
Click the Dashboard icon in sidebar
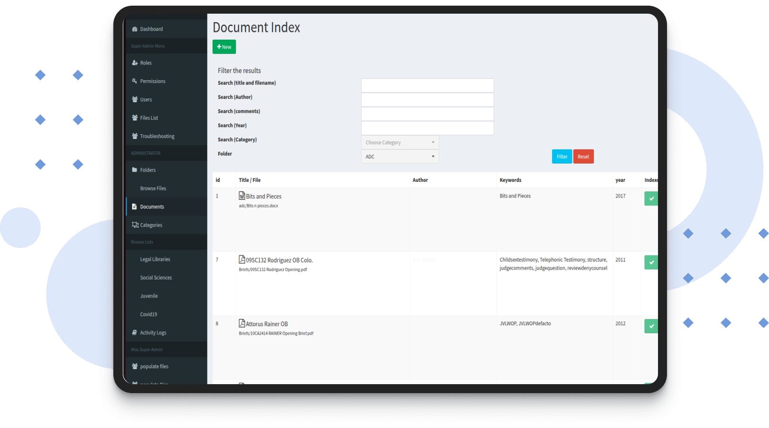(x=135, y=29)
